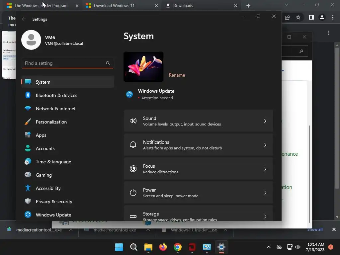
Task: Open Notifications settings row
Action: coord(199,145)
